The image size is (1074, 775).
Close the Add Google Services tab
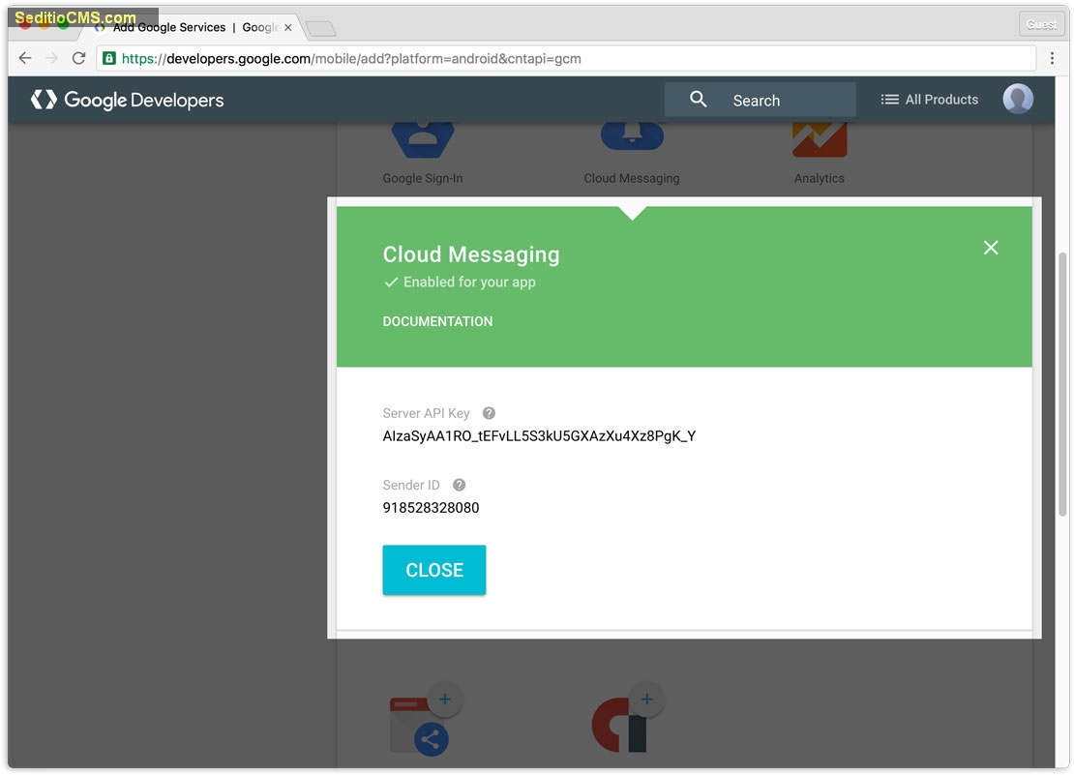[x=287, y=27]
